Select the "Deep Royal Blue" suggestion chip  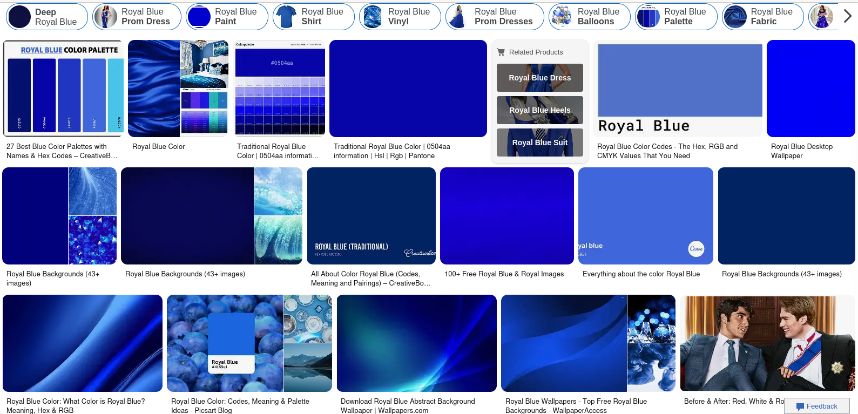pos(47,17)
